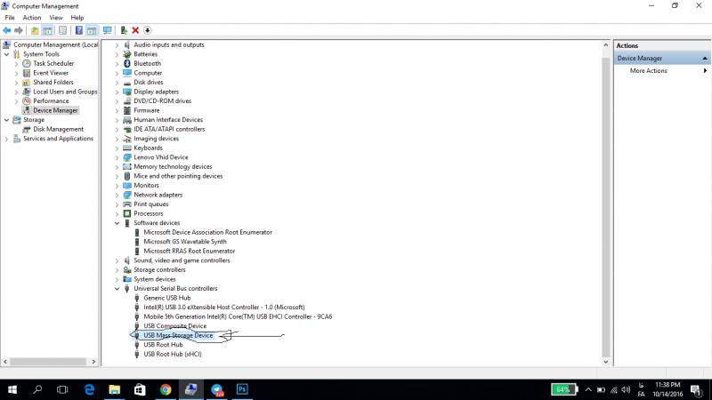
Task: Click the Up one level folder icon
Action: tap(35, 30)
